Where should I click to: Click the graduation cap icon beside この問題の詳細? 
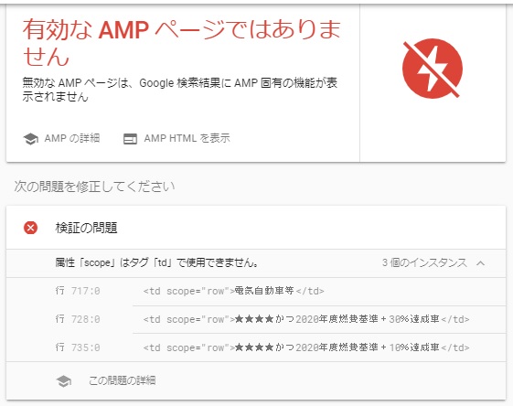point(63,381)
